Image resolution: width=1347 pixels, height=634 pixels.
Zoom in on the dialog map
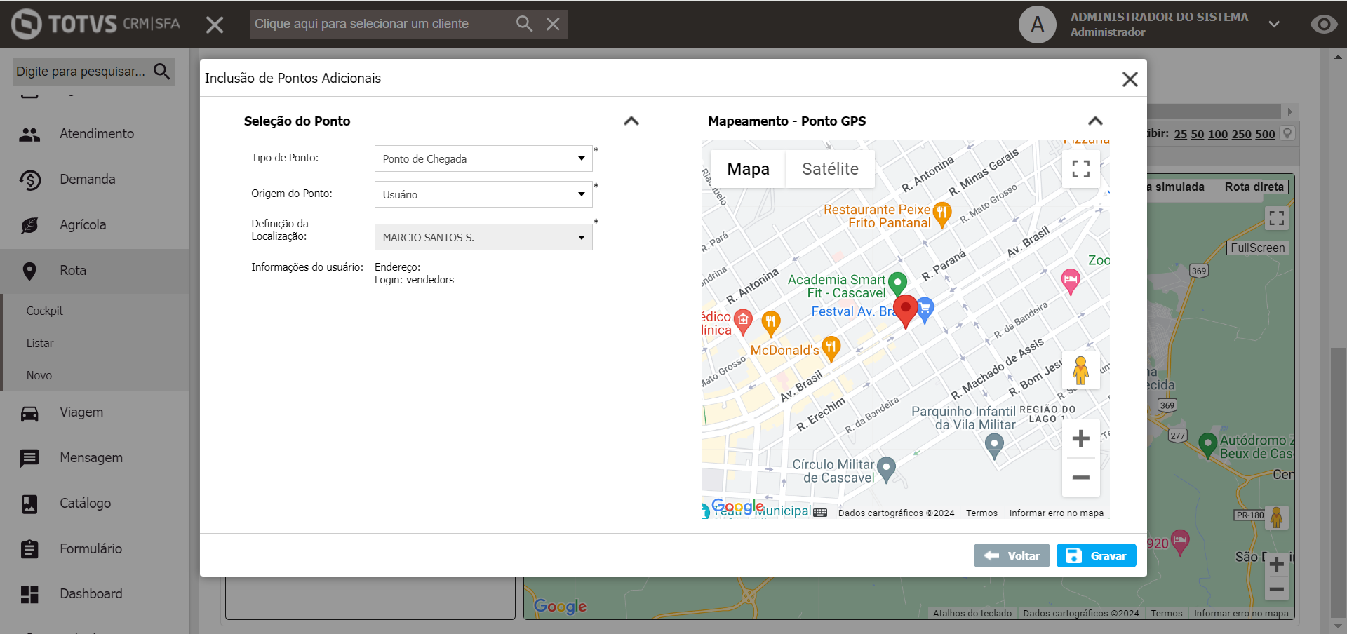click(x=1081, y=439)
